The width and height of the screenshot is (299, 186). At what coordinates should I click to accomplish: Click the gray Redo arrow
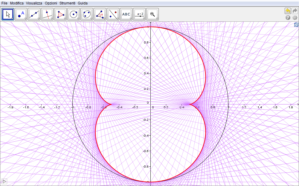coord(295,11)
